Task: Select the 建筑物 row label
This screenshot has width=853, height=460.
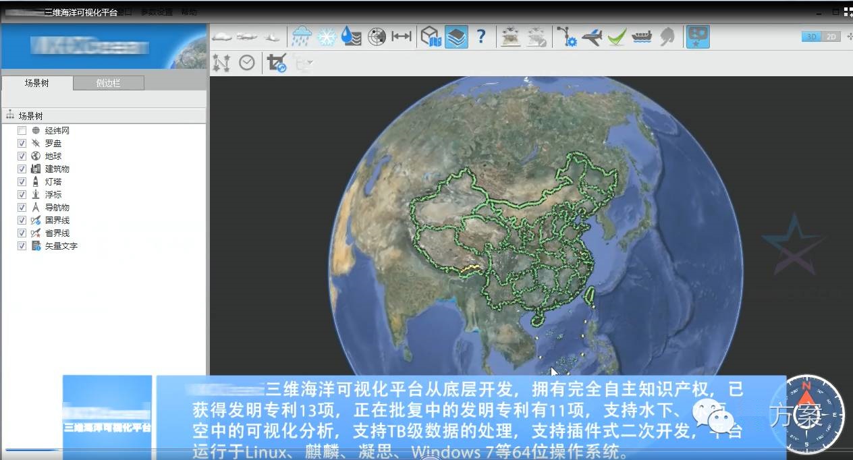Action: click(x=57, y=169)
